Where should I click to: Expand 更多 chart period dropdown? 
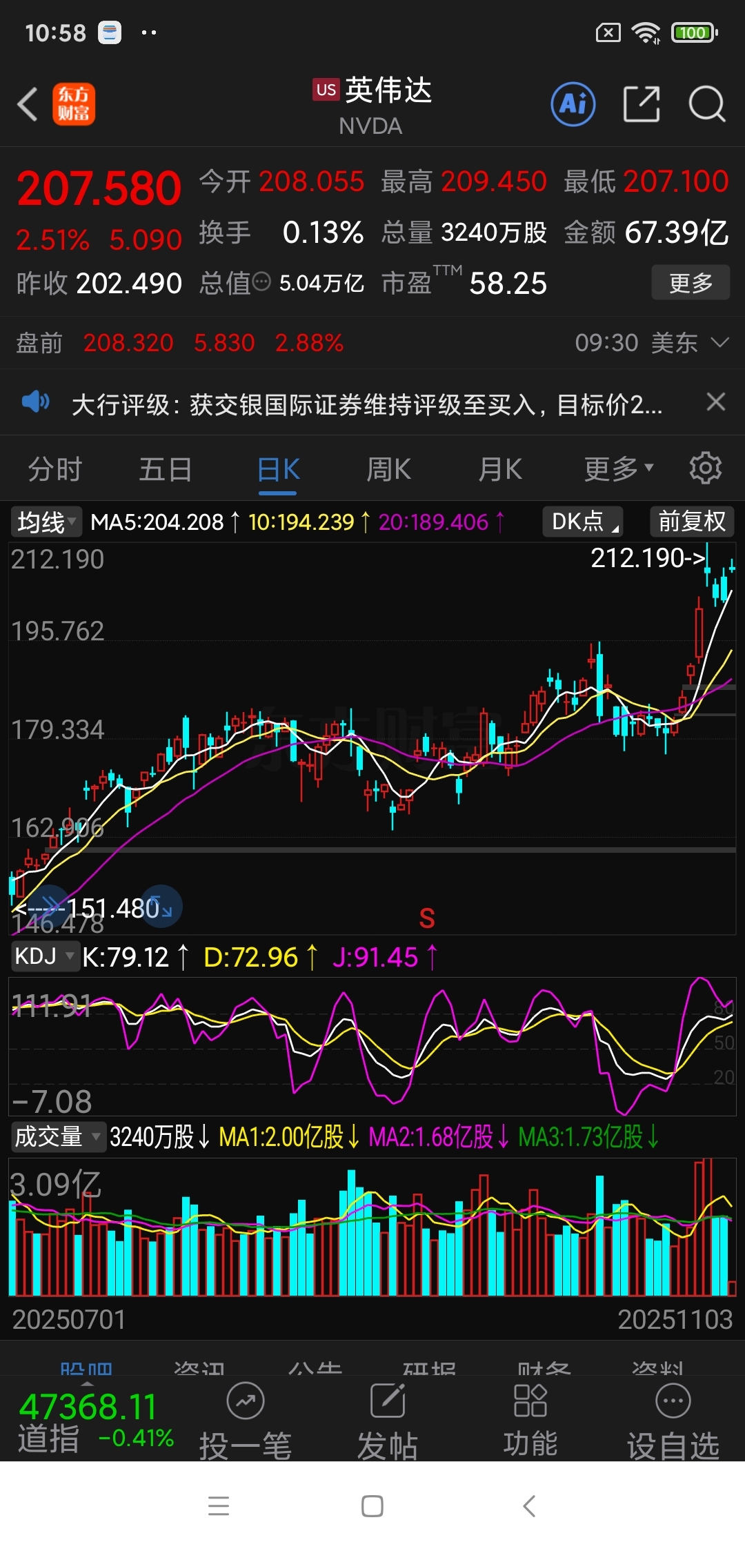click(x=619, y=469)
